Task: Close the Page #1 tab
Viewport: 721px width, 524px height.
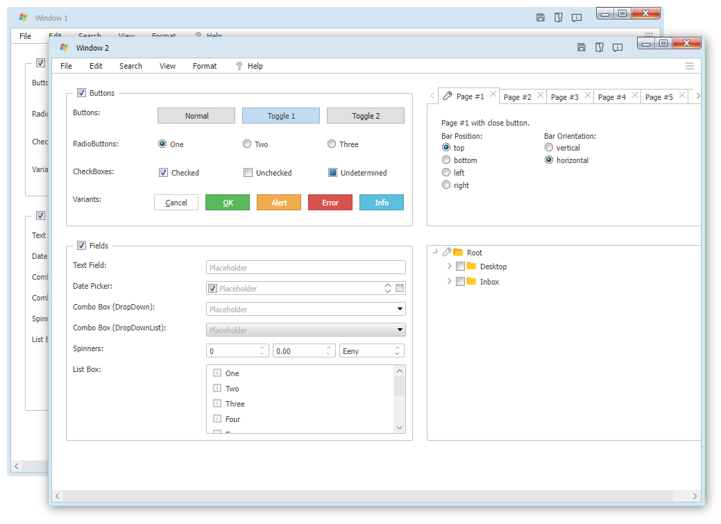Action: click(x=493, y=94)
